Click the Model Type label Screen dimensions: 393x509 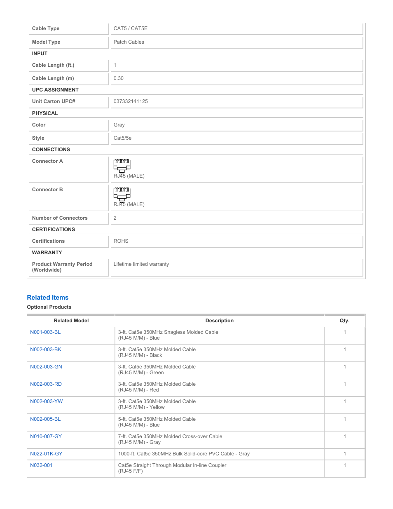[x=46, y=42]
